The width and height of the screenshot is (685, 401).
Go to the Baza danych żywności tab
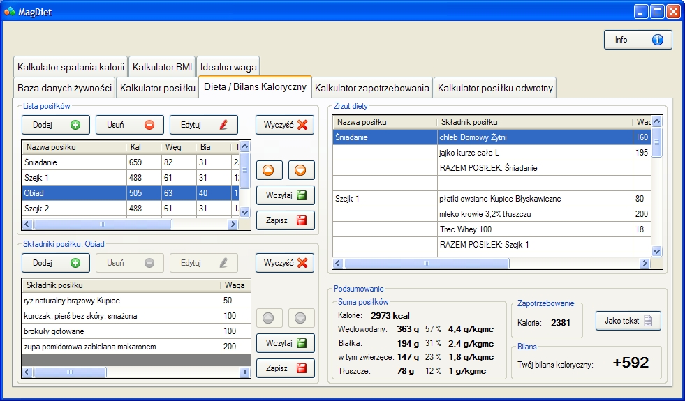point(64,88)
